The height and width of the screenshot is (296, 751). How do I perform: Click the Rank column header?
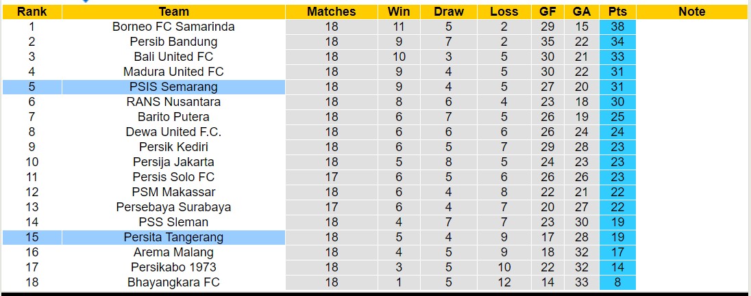(x=32, y=12)
